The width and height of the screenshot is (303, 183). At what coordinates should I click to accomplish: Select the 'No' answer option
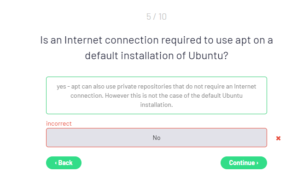pyautogui.click(x=156, y=138)
